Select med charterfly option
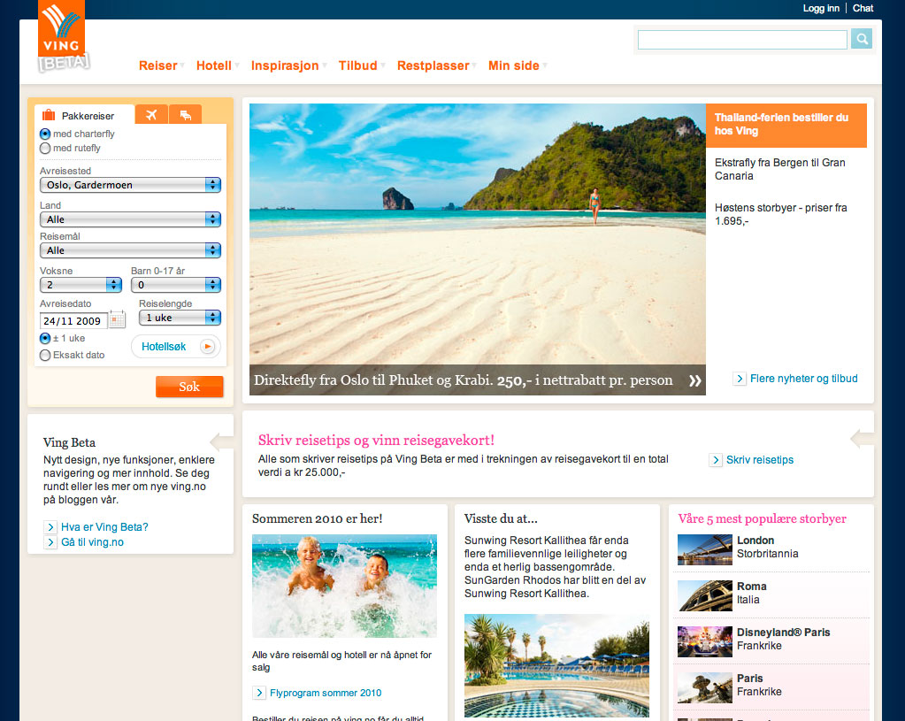This screenshot has width=905, height=721. click(45, 134)
